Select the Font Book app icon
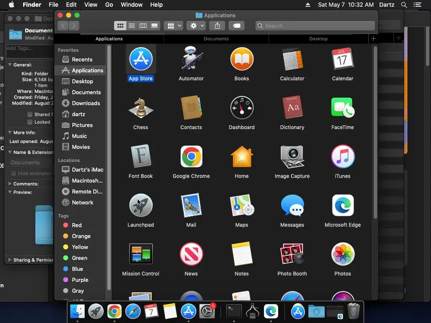This screenshot has width=431, height=323. [x=141, y=156]
